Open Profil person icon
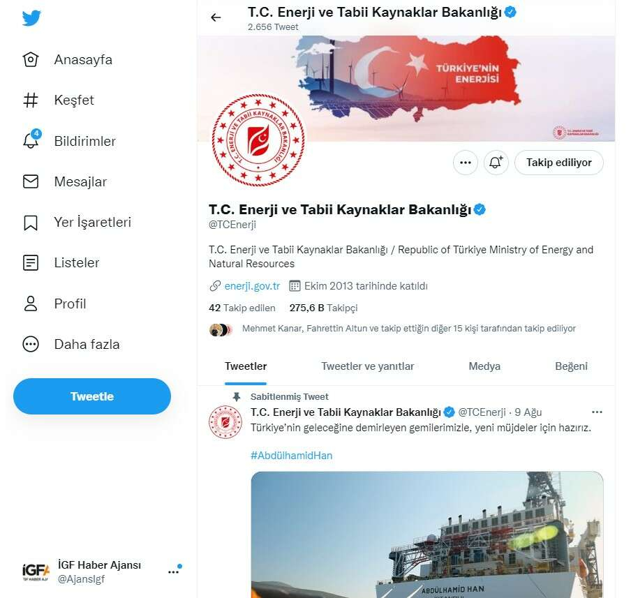The height and width of the screenshot is (598, 631). point(31,304)
